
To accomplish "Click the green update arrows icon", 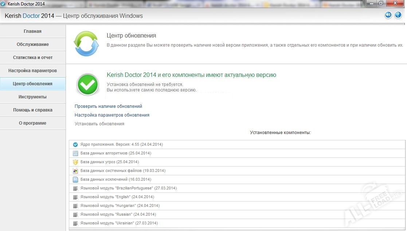I will coord(86,44).
